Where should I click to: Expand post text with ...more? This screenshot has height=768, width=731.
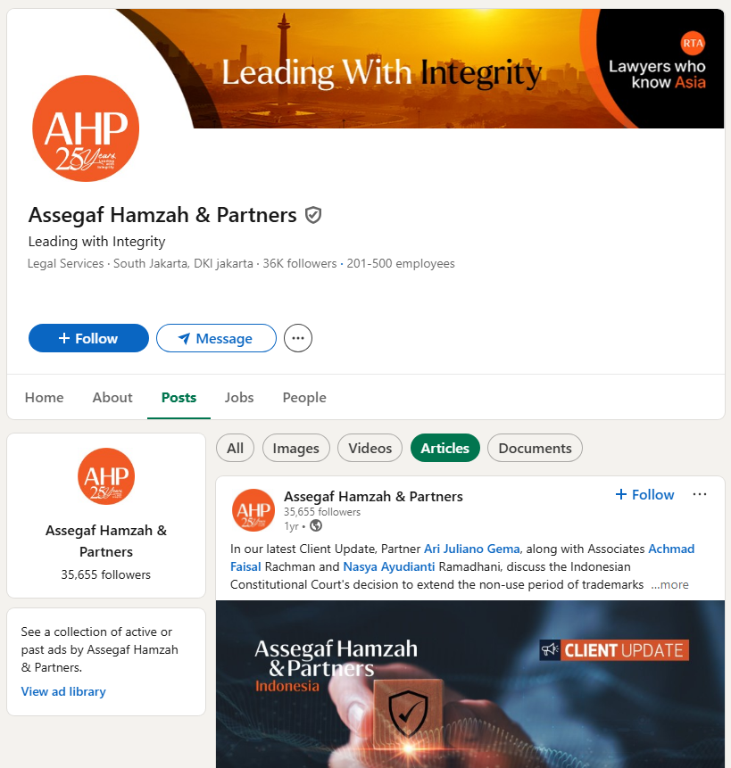pos(669,584)
